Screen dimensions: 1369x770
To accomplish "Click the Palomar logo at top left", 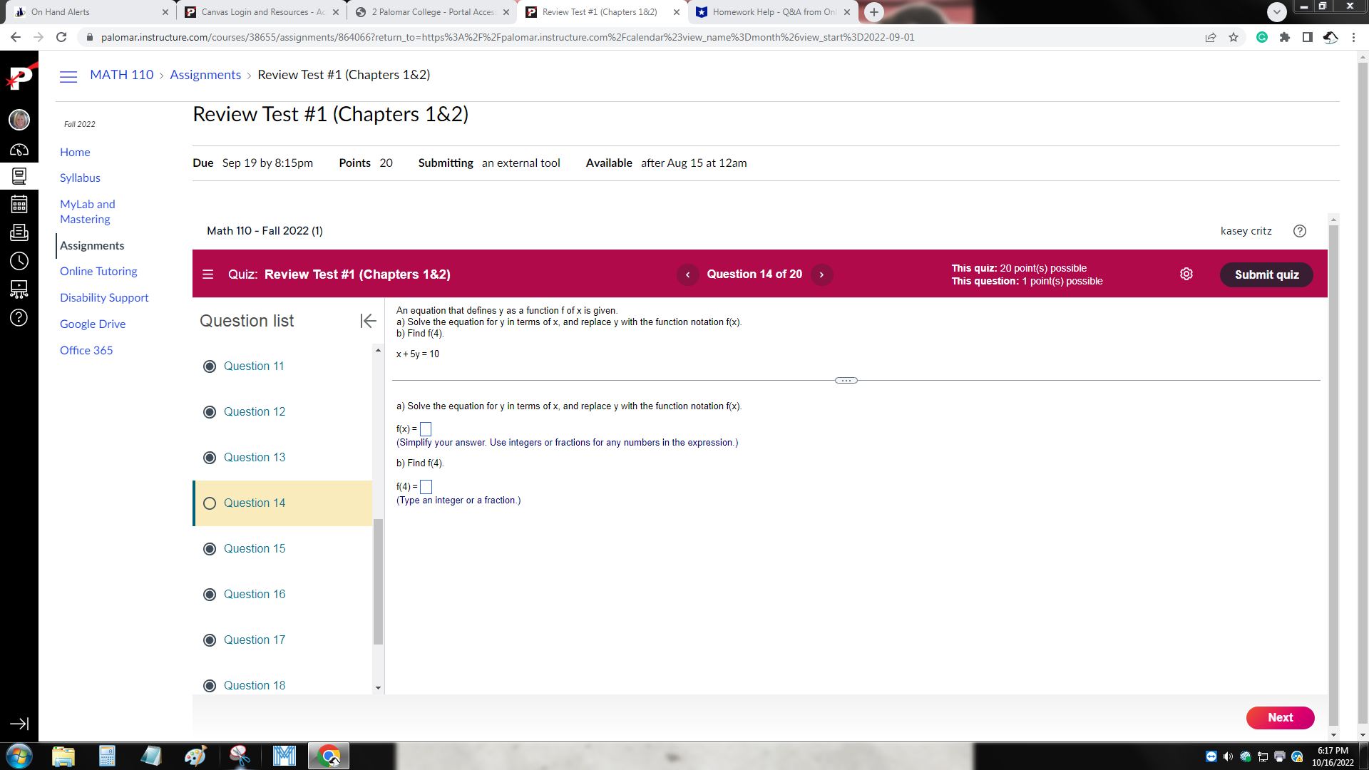I will tap(19, 78).
